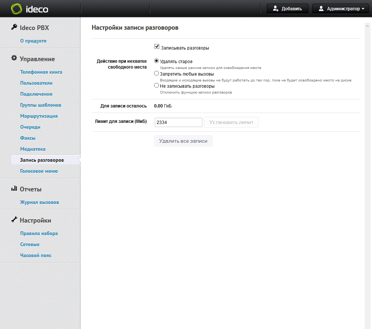Screen dimensions: 372x329
Task: Click the Ideco PBX key icon
Action: click(14, 27)
